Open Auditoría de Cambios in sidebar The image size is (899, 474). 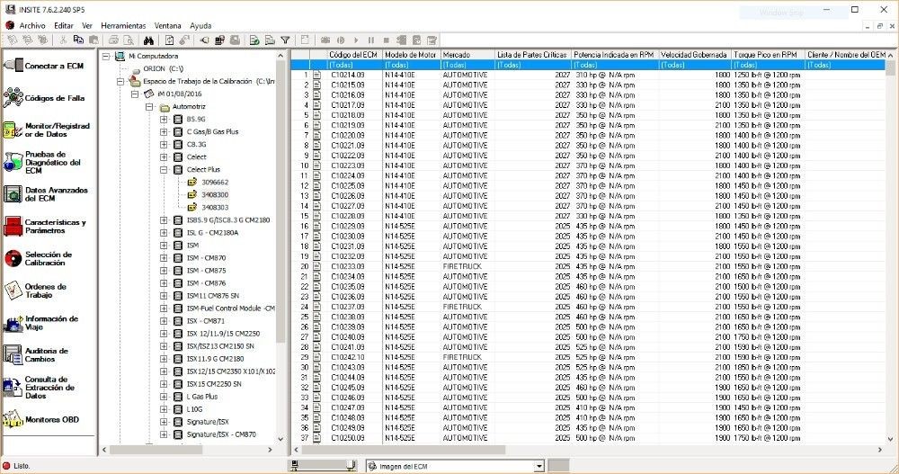45,355
